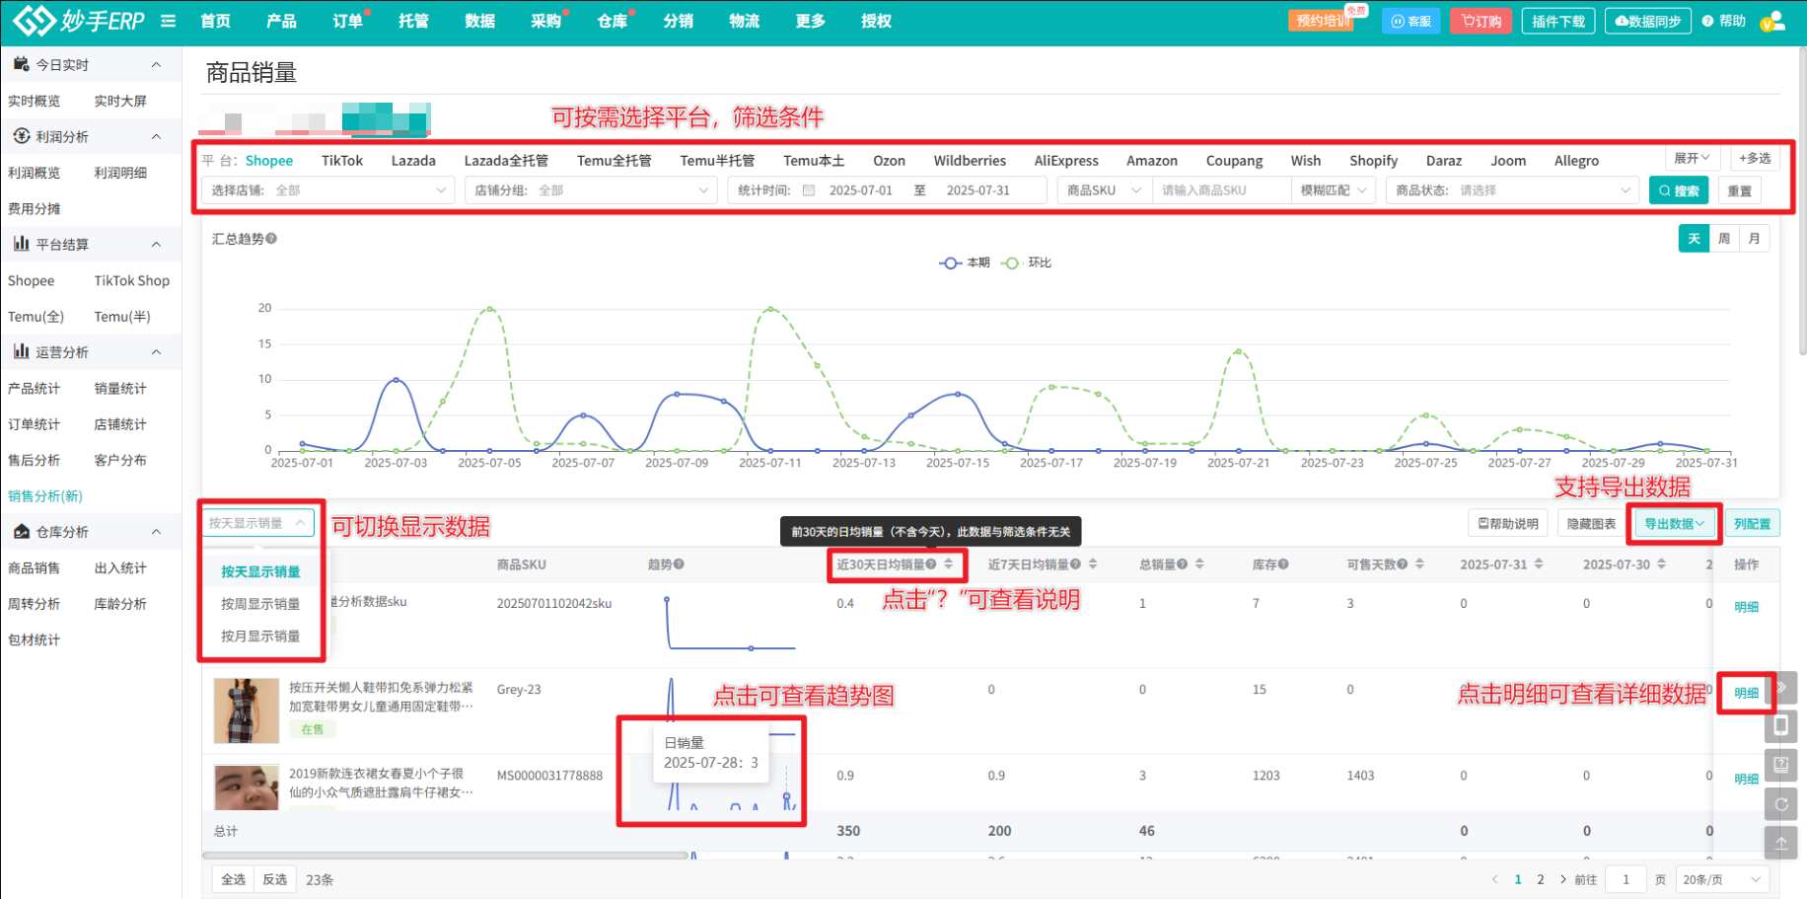Toggle the 环比 legend series
This screenshot has width=1807, height=899.
(1027, 262)
